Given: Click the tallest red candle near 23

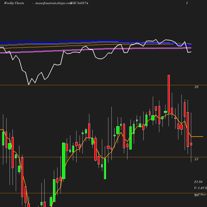Looking at the screenshot, I should 168,94.
